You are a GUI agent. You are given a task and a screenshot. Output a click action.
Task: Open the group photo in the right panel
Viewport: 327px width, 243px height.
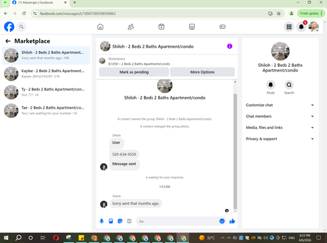point(281,51)
